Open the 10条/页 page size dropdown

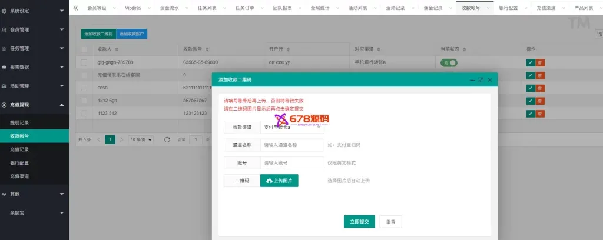[141, 139]
